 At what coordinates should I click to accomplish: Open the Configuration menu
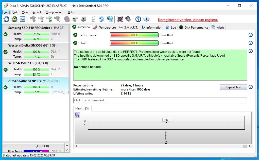(x=54, y=12)
